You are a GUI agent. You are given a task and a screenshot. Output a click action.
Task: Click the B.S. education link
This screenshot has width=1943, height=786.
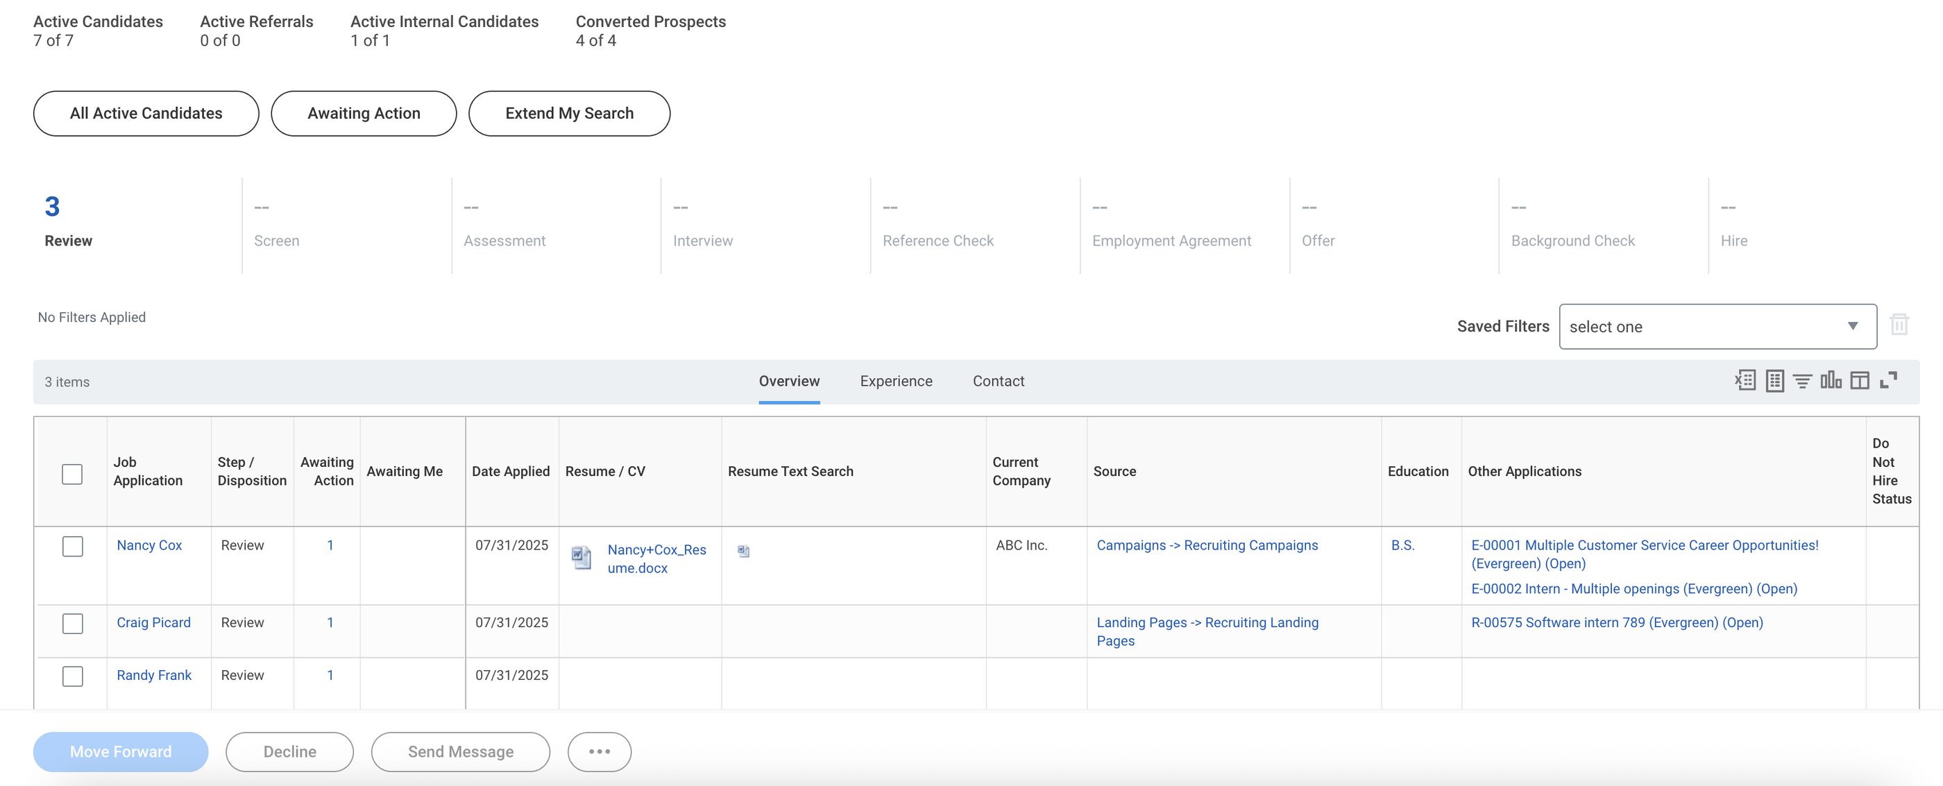coord(1402,545)
